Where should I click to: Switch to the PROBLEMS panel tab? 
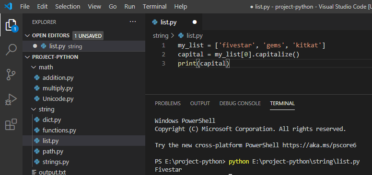(167, 103)
